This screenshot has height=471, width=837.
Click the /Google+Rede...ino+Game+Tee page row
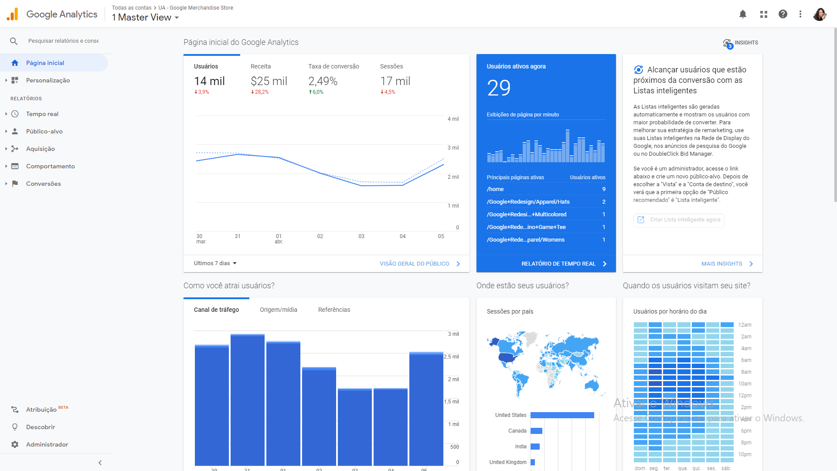[x=546, y=227]
